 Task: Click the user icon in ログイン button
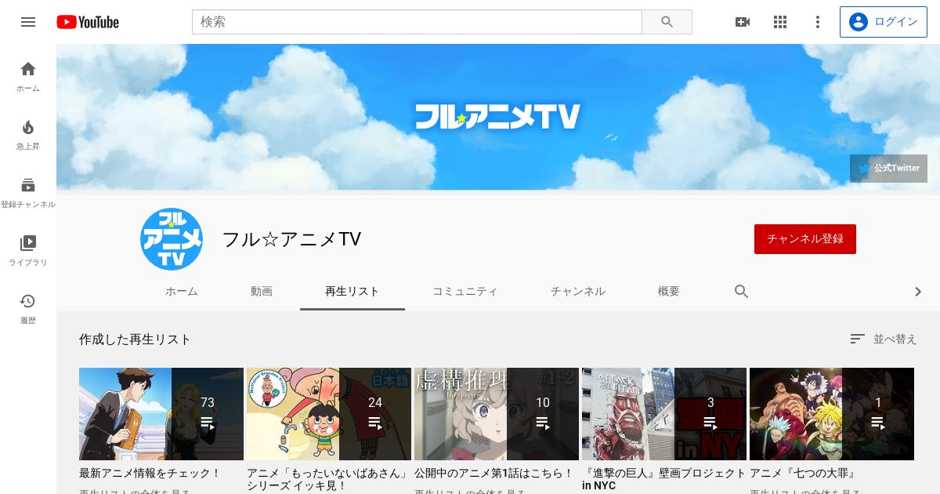(x=859, y=22)
